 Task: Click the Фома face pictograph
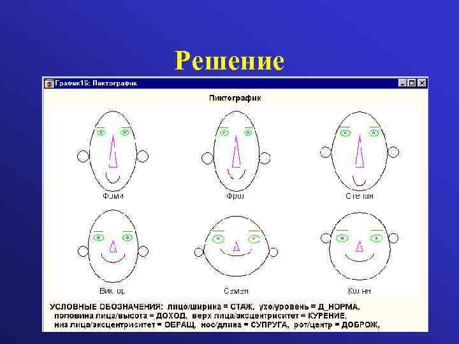point(113,151)
